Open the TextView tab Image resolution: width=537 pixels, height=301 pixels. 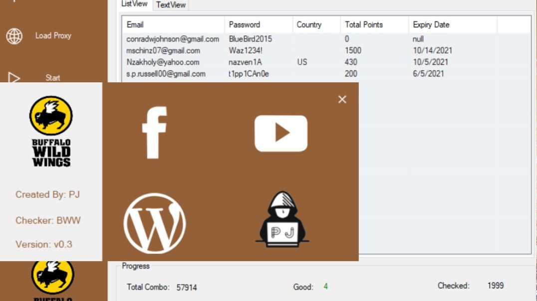171,5
